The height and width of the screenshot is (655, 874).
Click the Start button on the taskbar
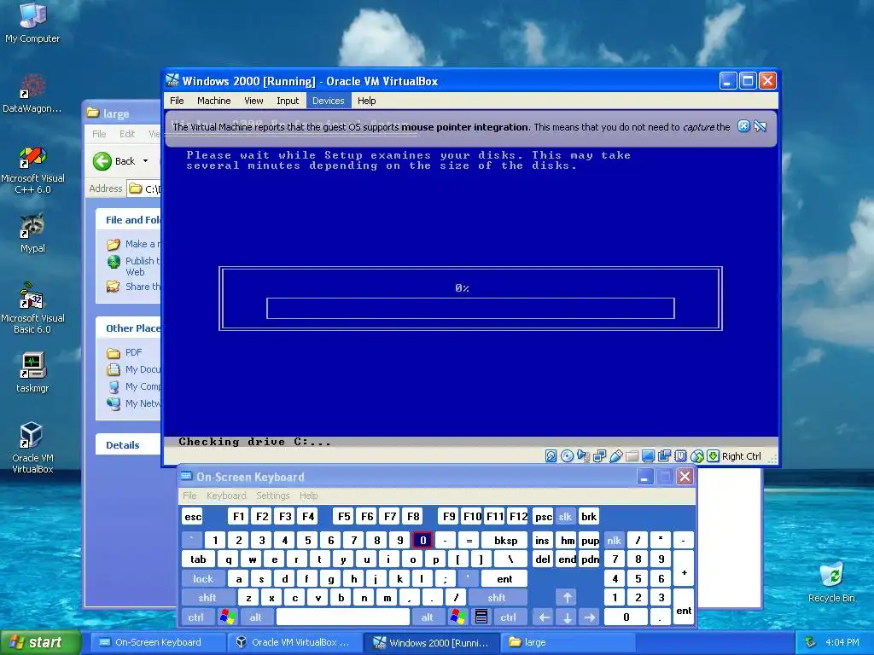(x=41, y=642)
